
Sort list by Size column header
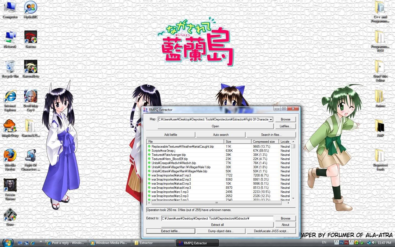[x=238, y=142]
